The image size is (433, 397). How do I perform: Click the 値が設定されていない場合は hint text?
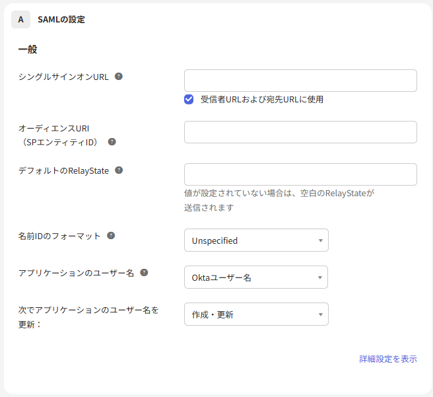click(279, 200)
